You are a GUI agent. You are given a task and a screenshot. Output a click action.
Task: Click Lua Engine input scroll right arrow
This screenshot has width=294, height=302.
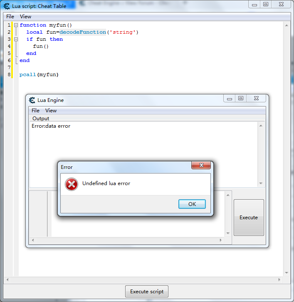(221, 240)
